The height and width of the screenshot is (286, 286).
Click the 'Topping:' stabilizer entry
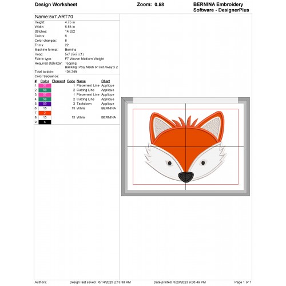71,63
